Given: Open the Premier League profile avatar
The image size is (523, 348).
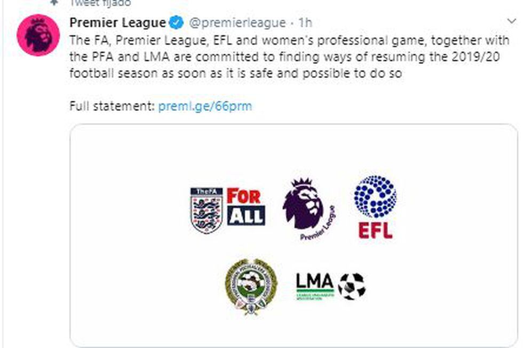Looking at the screenshot, I should (38, 34).
